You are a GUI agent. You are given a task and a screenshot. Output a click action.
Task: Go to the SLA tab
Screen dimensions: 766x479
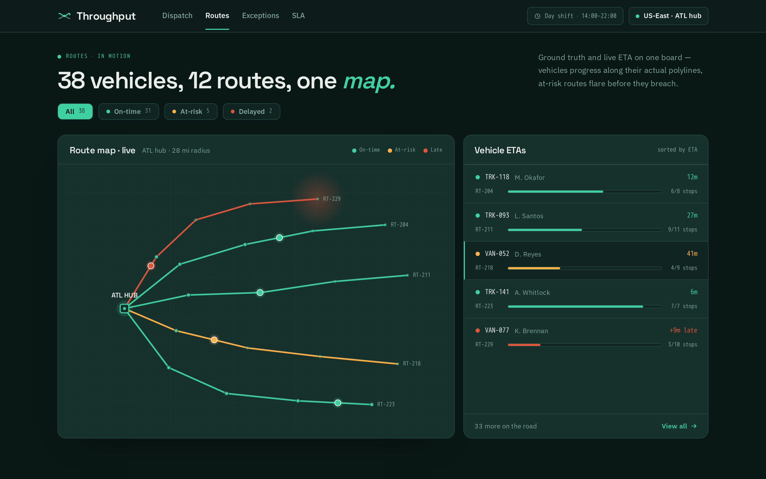click(x=298, y=15)
